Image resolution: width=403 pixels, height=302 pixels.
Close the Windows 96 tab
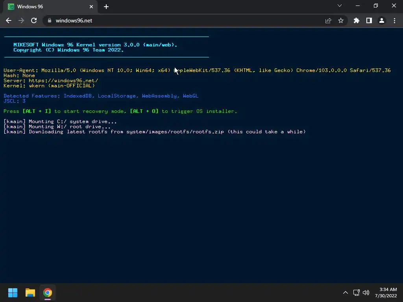click(x=91, y=7)
